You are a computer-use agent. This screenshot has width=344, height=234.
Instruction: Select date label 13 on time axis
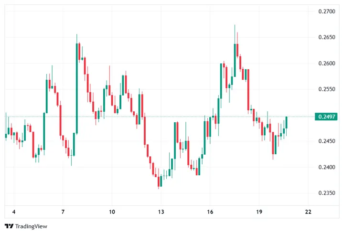click(x=161, y=212)
